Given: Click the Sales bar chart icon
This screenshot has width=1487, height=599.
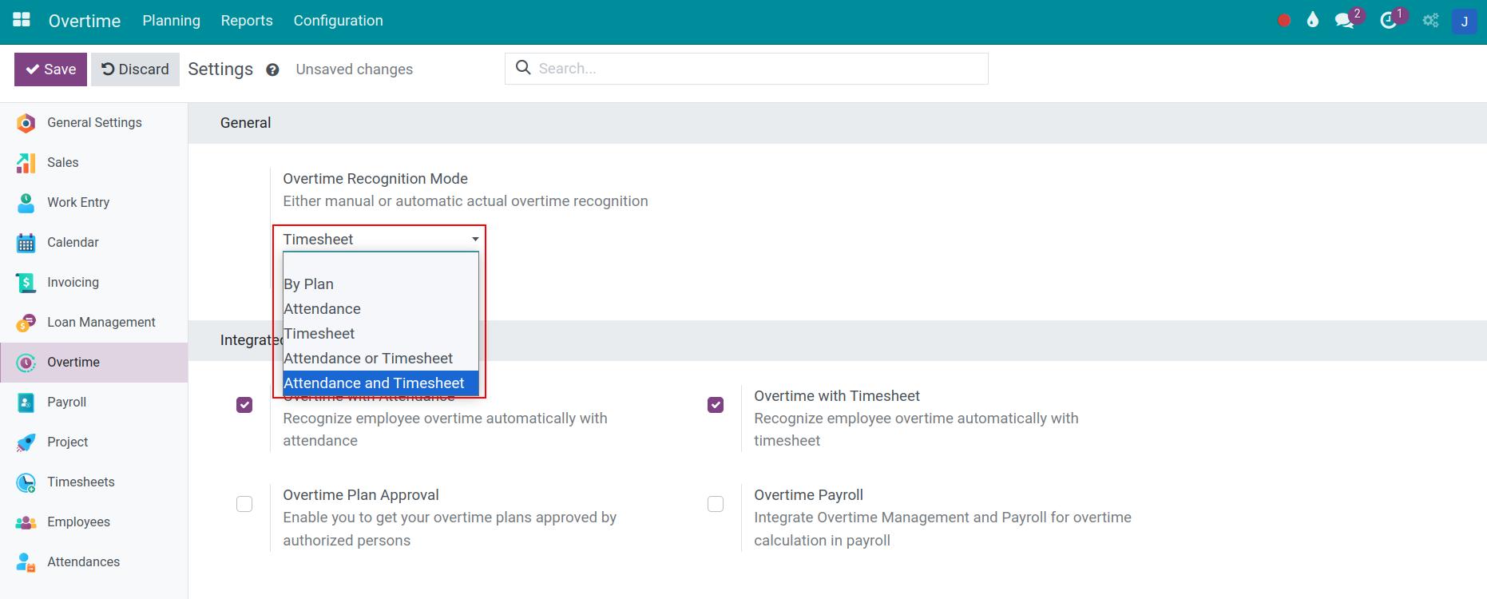Looking at the screenshot, I should 26,163.
